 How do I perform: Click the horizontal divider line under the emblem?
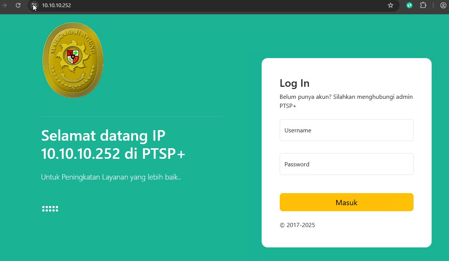click(131, 117)
